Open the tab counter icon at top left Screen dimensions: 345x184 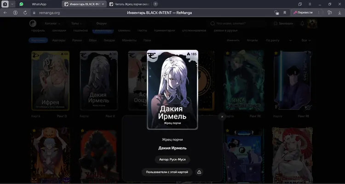(x=5, y=4)
